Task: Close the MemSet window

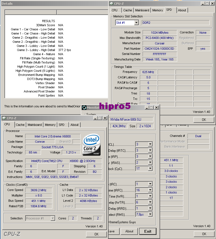Action: (x=156, y=108)
